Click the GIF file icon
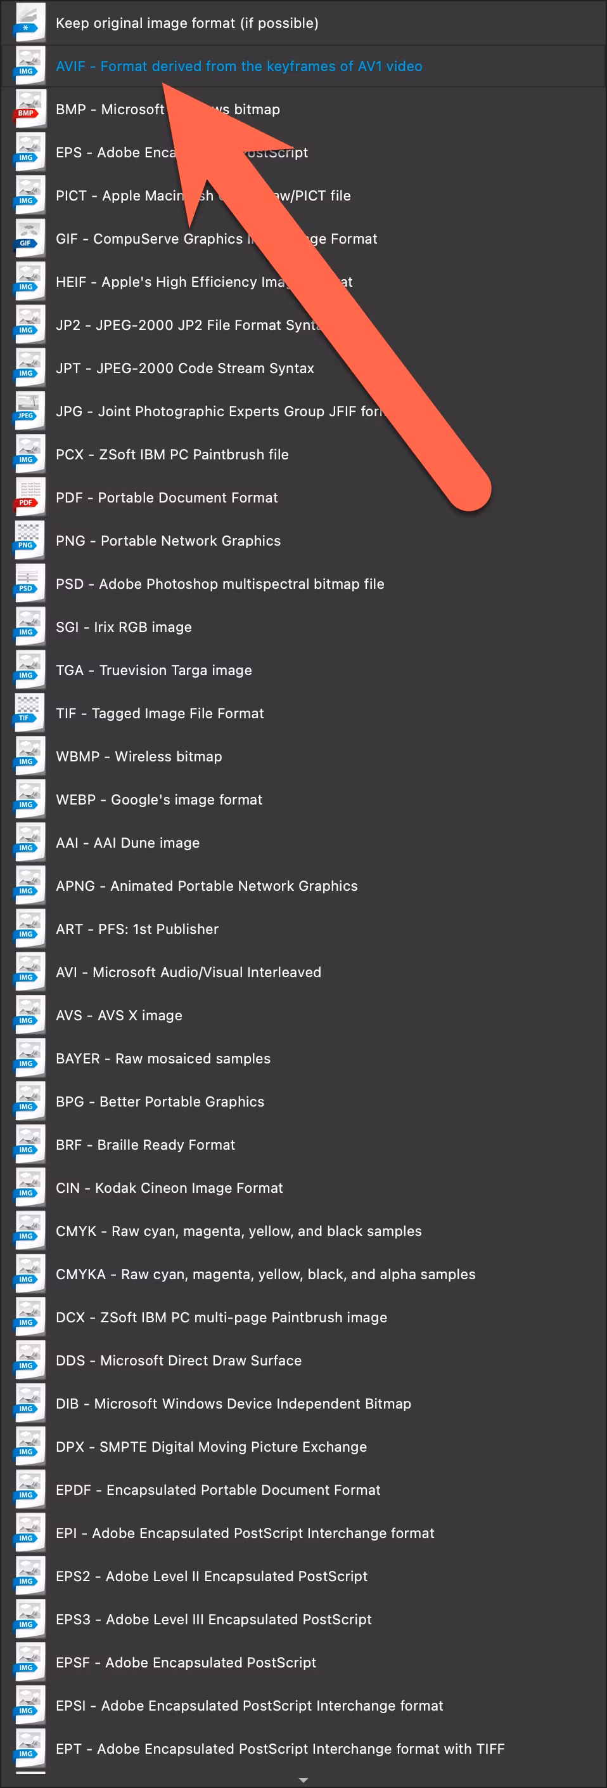The width and height of the screenshot is (607, 1788). click(x=29, y=238)
